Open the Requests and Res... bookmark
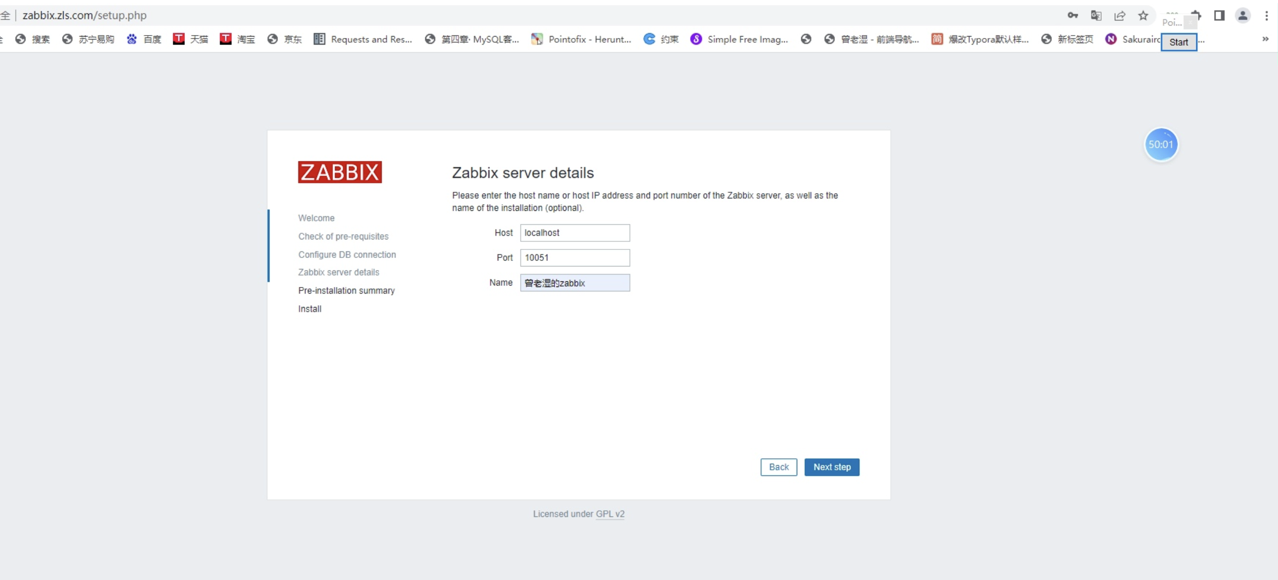1278x580 pixels. [x=363, y=39]
